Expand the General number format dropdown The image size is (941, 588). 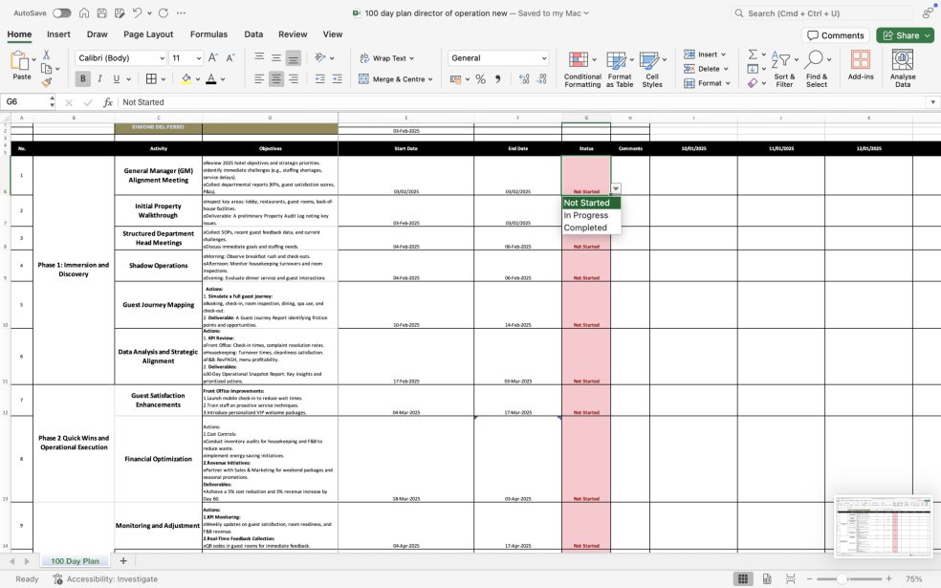click(544, 58)
